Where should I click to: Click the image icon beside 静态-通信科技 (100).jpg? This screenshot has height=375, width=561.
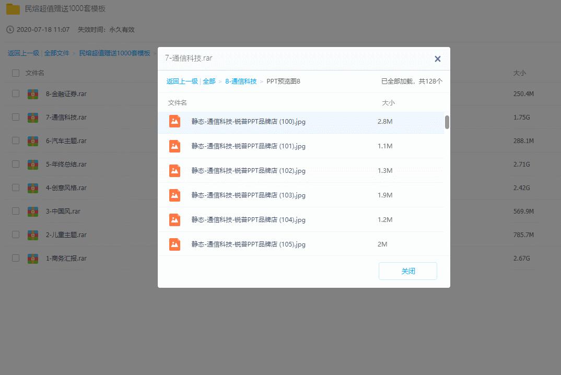(174, 122)
